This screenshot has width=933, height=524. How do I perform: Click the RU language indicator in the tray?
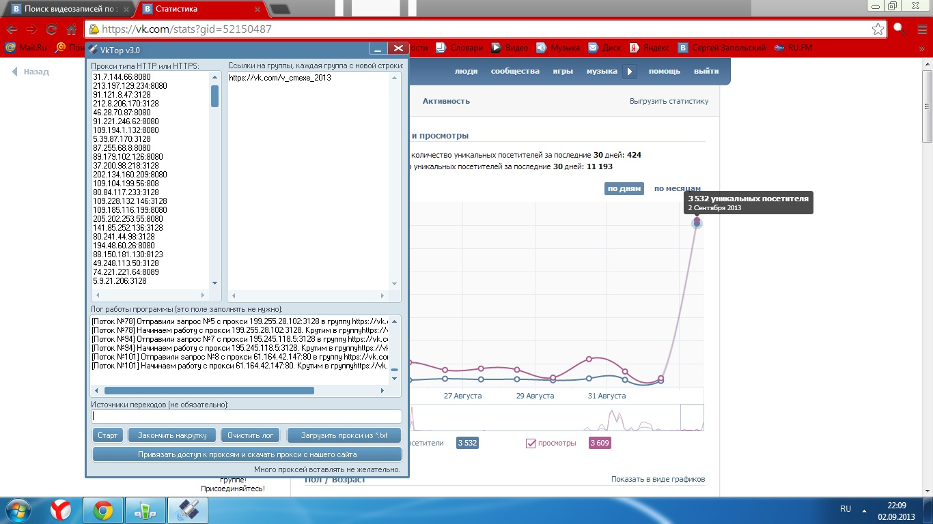846,509
